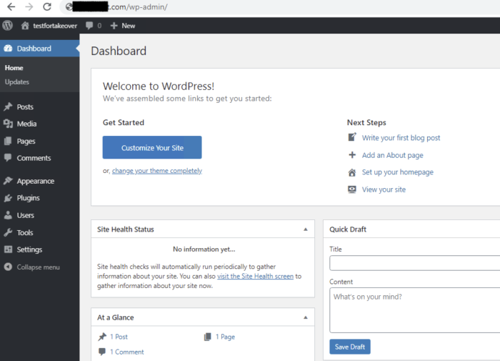This screenshot has height=361, width=500.
Task: Click the Quick Draft heading
Action: [348, 229]
